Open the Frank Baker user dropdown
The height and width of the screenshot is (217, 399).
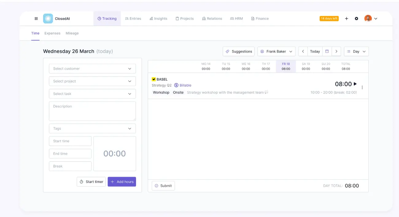(276, 51)
